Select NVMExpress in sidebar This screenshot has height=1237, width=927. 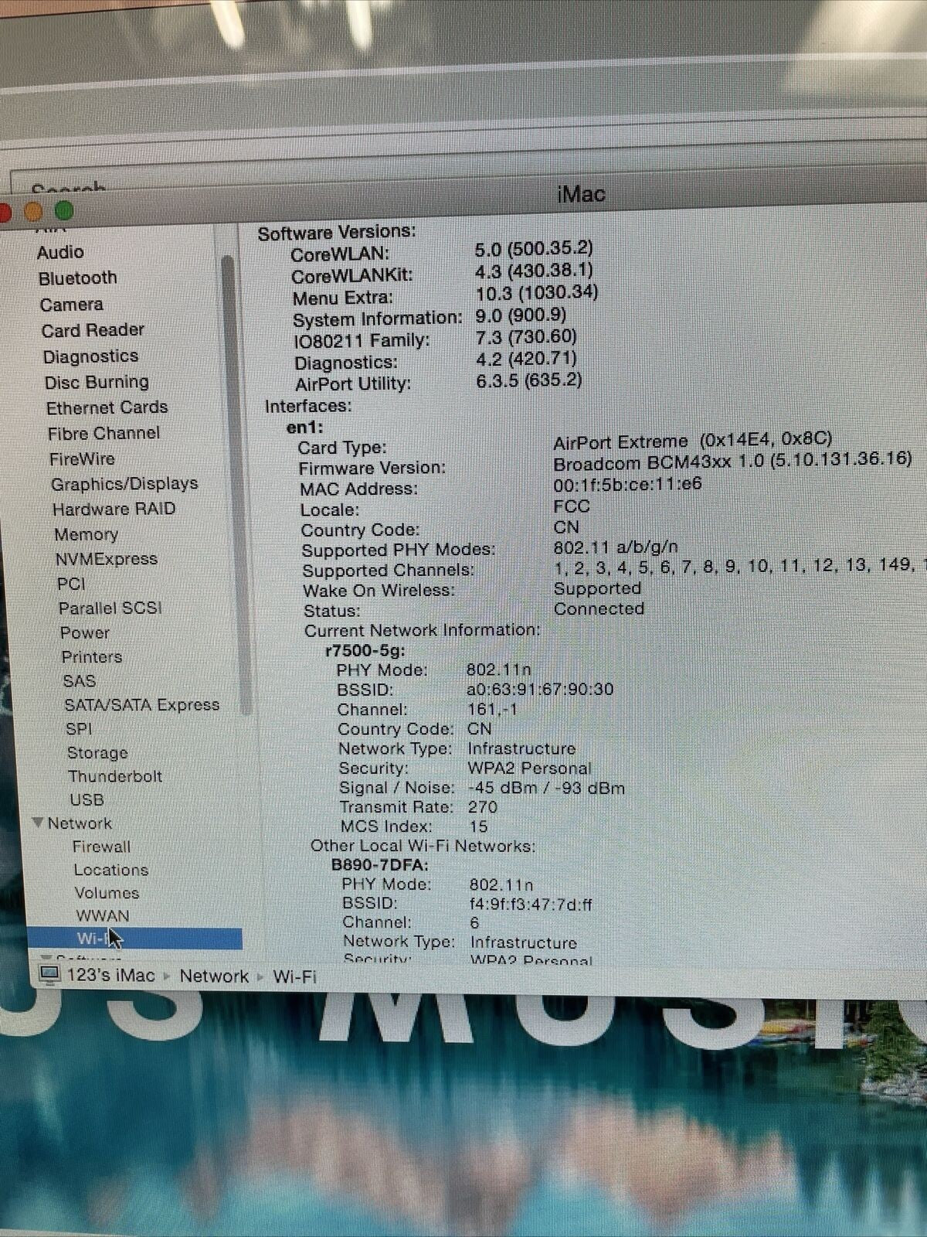point(106,559)
